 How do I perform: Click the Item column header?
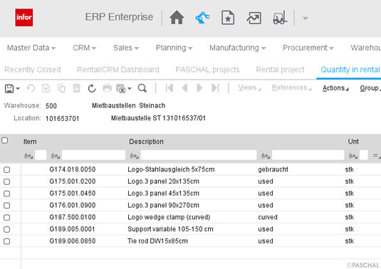coord(30,142)
